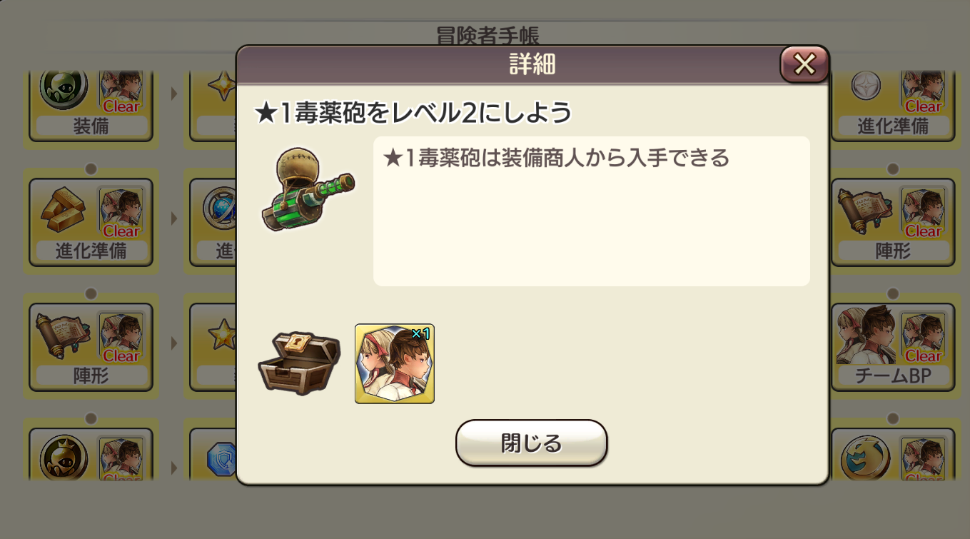
Task: Select the character reward thumbnail x1
Action: pyautogui.click(x=395, y=363)
